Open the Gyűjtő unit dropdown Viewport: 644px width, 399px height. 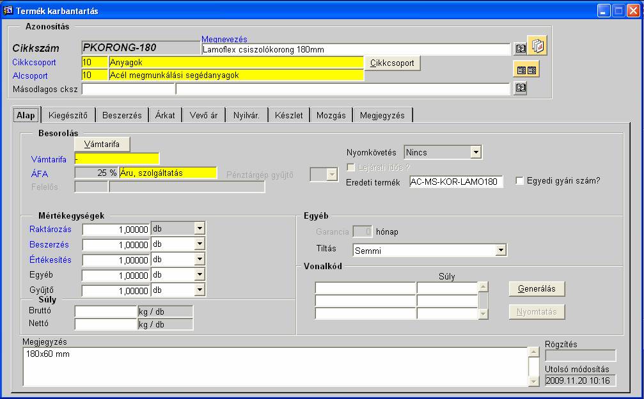199,290
